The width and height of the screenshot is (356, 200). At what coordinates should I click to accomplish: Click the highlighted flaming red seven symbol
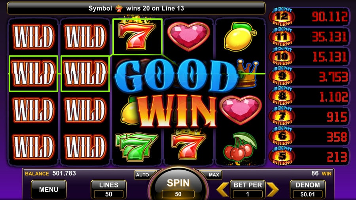tap(137, 36)
